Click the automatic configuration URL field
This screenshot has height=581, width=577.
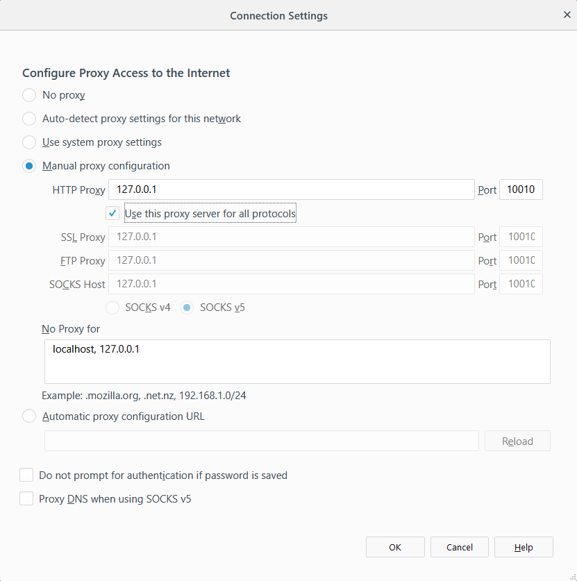point(261,441)
